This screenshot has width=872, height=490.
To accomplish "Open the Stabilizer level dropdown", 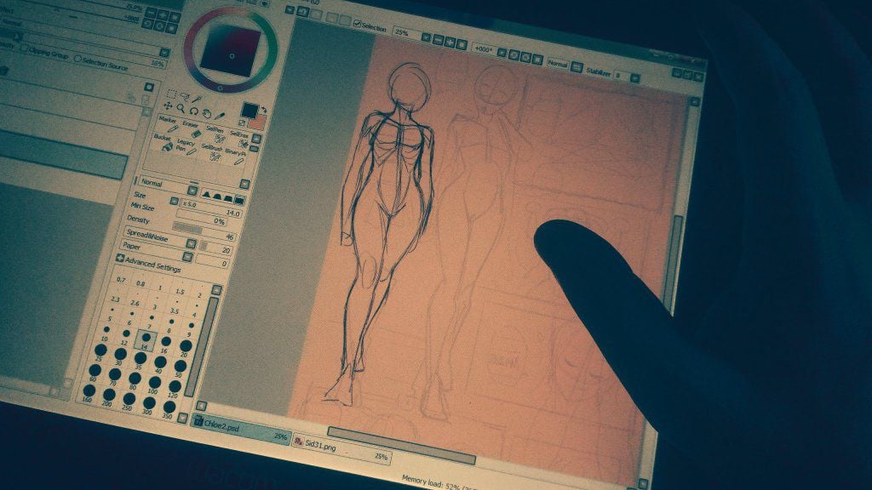I will click(634, 77).
